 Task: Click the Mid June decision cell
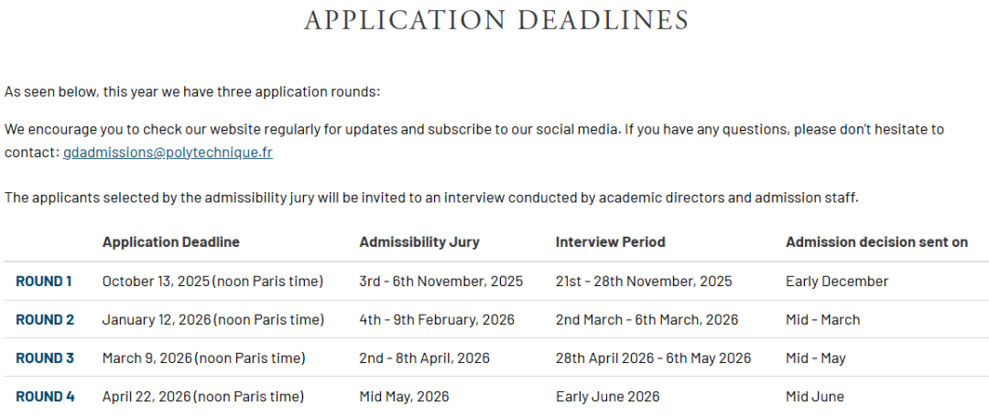click(815, 397)
